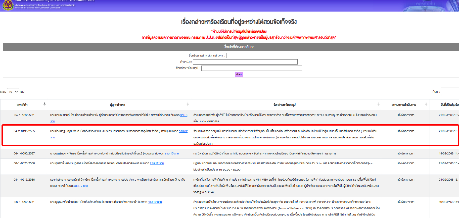Open the rows-per-page dropdown showing 10
Viewport: 459px width, 218px height.
coord(13,92)
